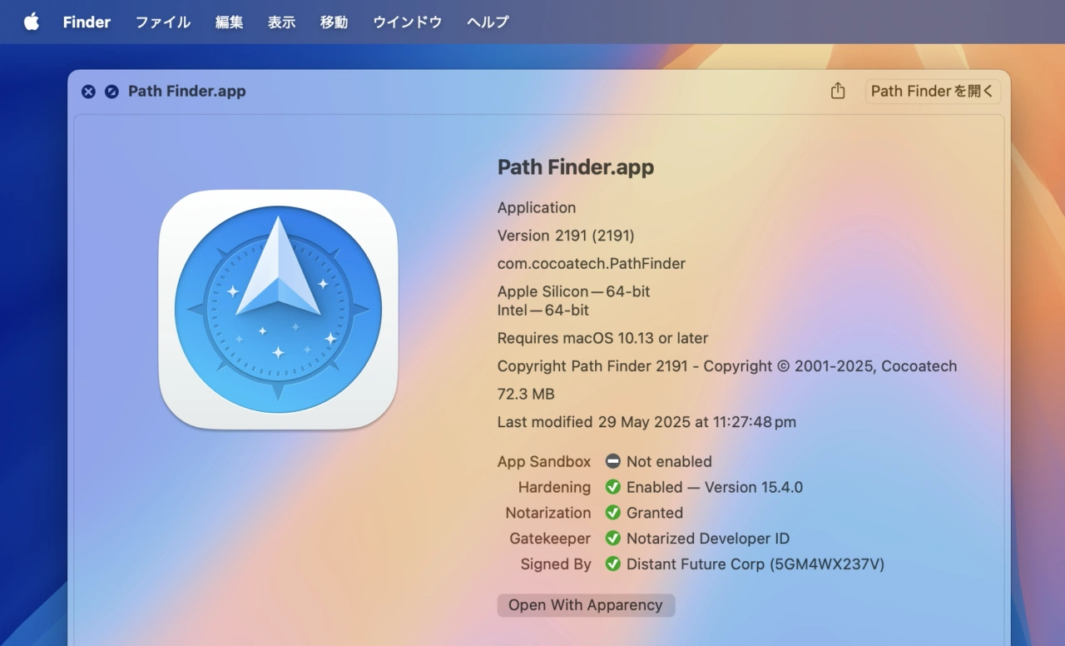
Task: Click the com.cocoatech.PathFinder bundle identifier text
Action: (x=591, y=264)
